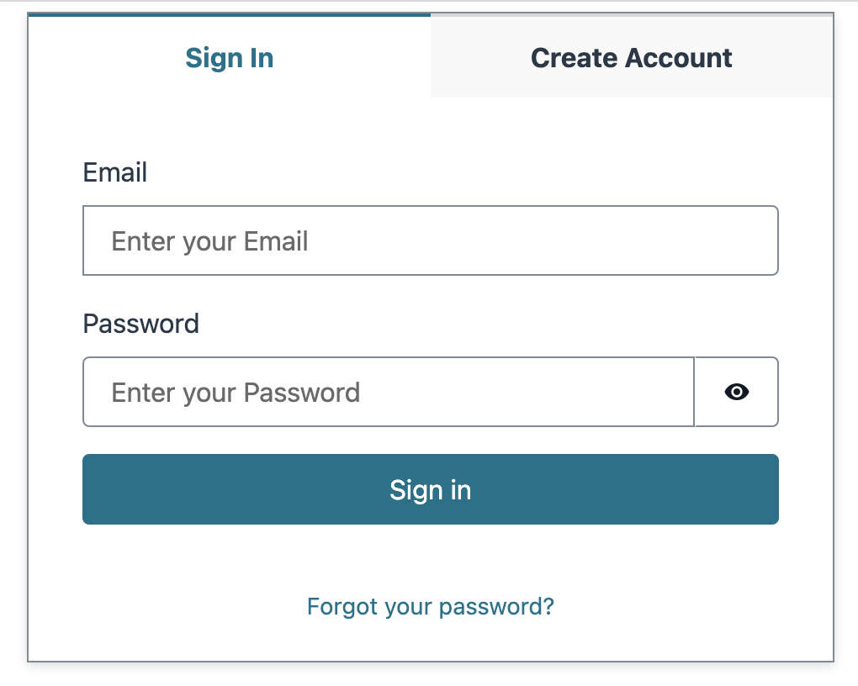Image resolution: width=858 pixels, height=686 pixels.
Task: Click the Email field label
Action: point(115,172)
